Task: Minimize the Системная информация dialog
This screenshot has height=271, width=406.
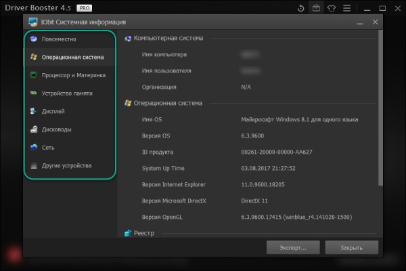Action: (360, 22)
